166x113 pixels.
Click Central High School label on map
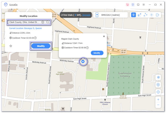tap(60, 73)
